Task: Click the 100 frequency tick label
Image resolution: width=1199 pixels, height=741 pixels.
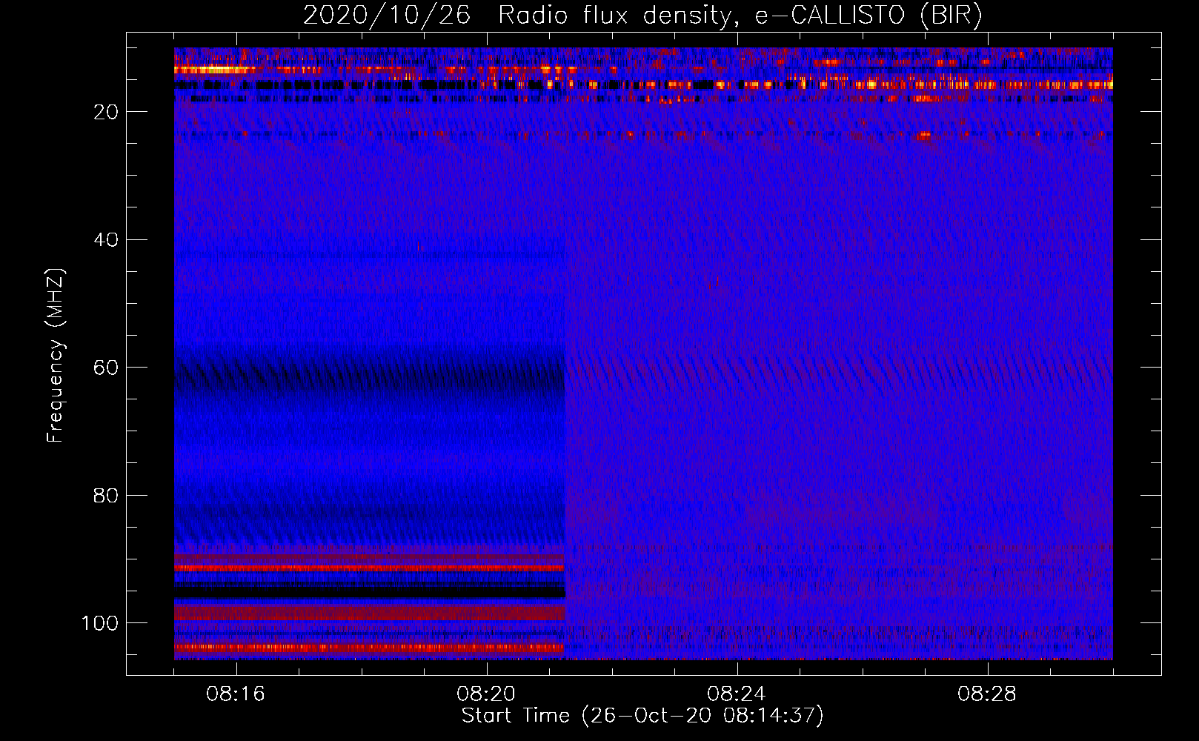Action: tap(100, 623)
